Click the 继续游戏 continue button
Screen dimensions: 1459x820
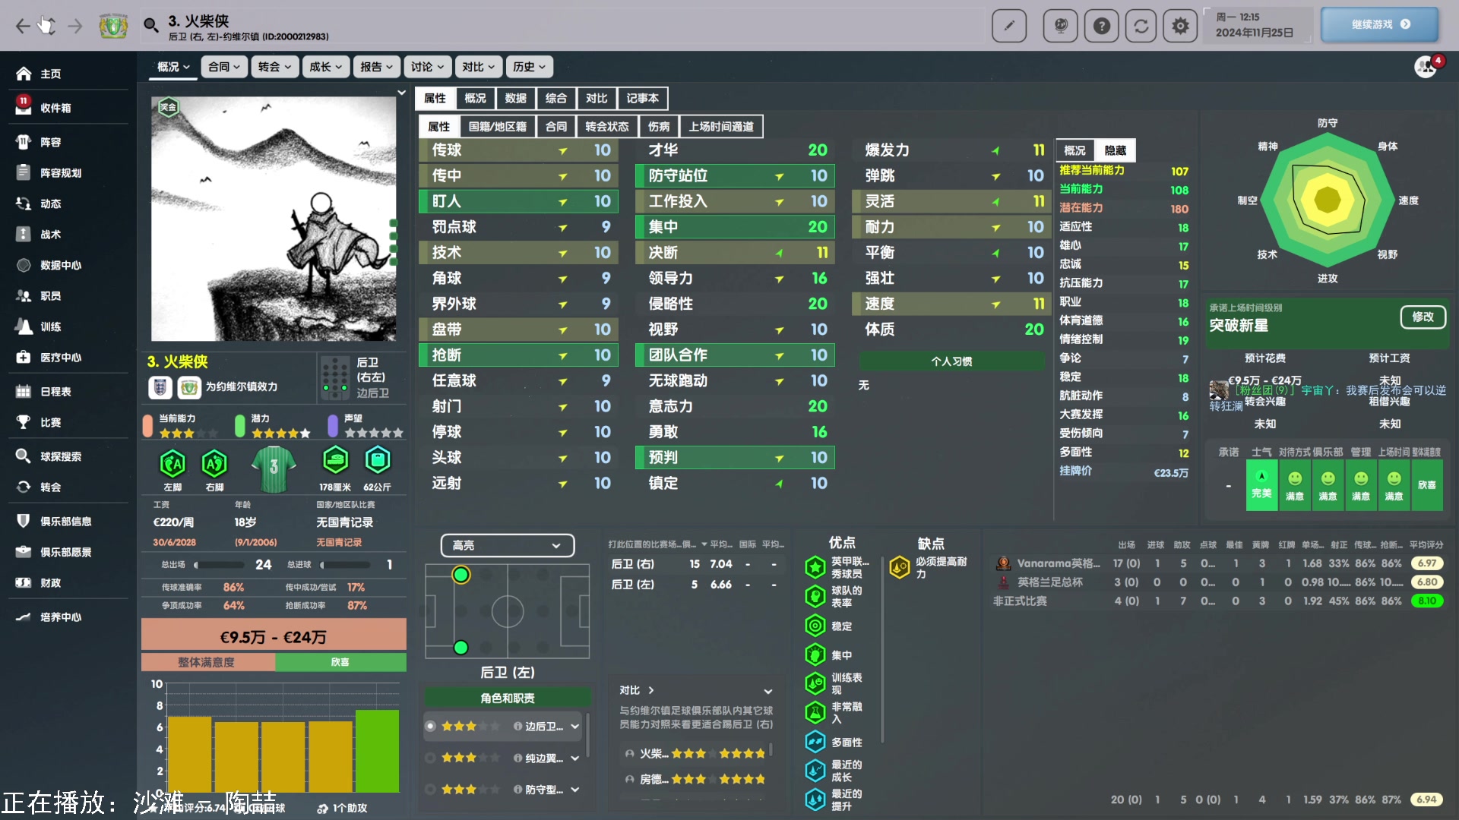(1379, 24)
